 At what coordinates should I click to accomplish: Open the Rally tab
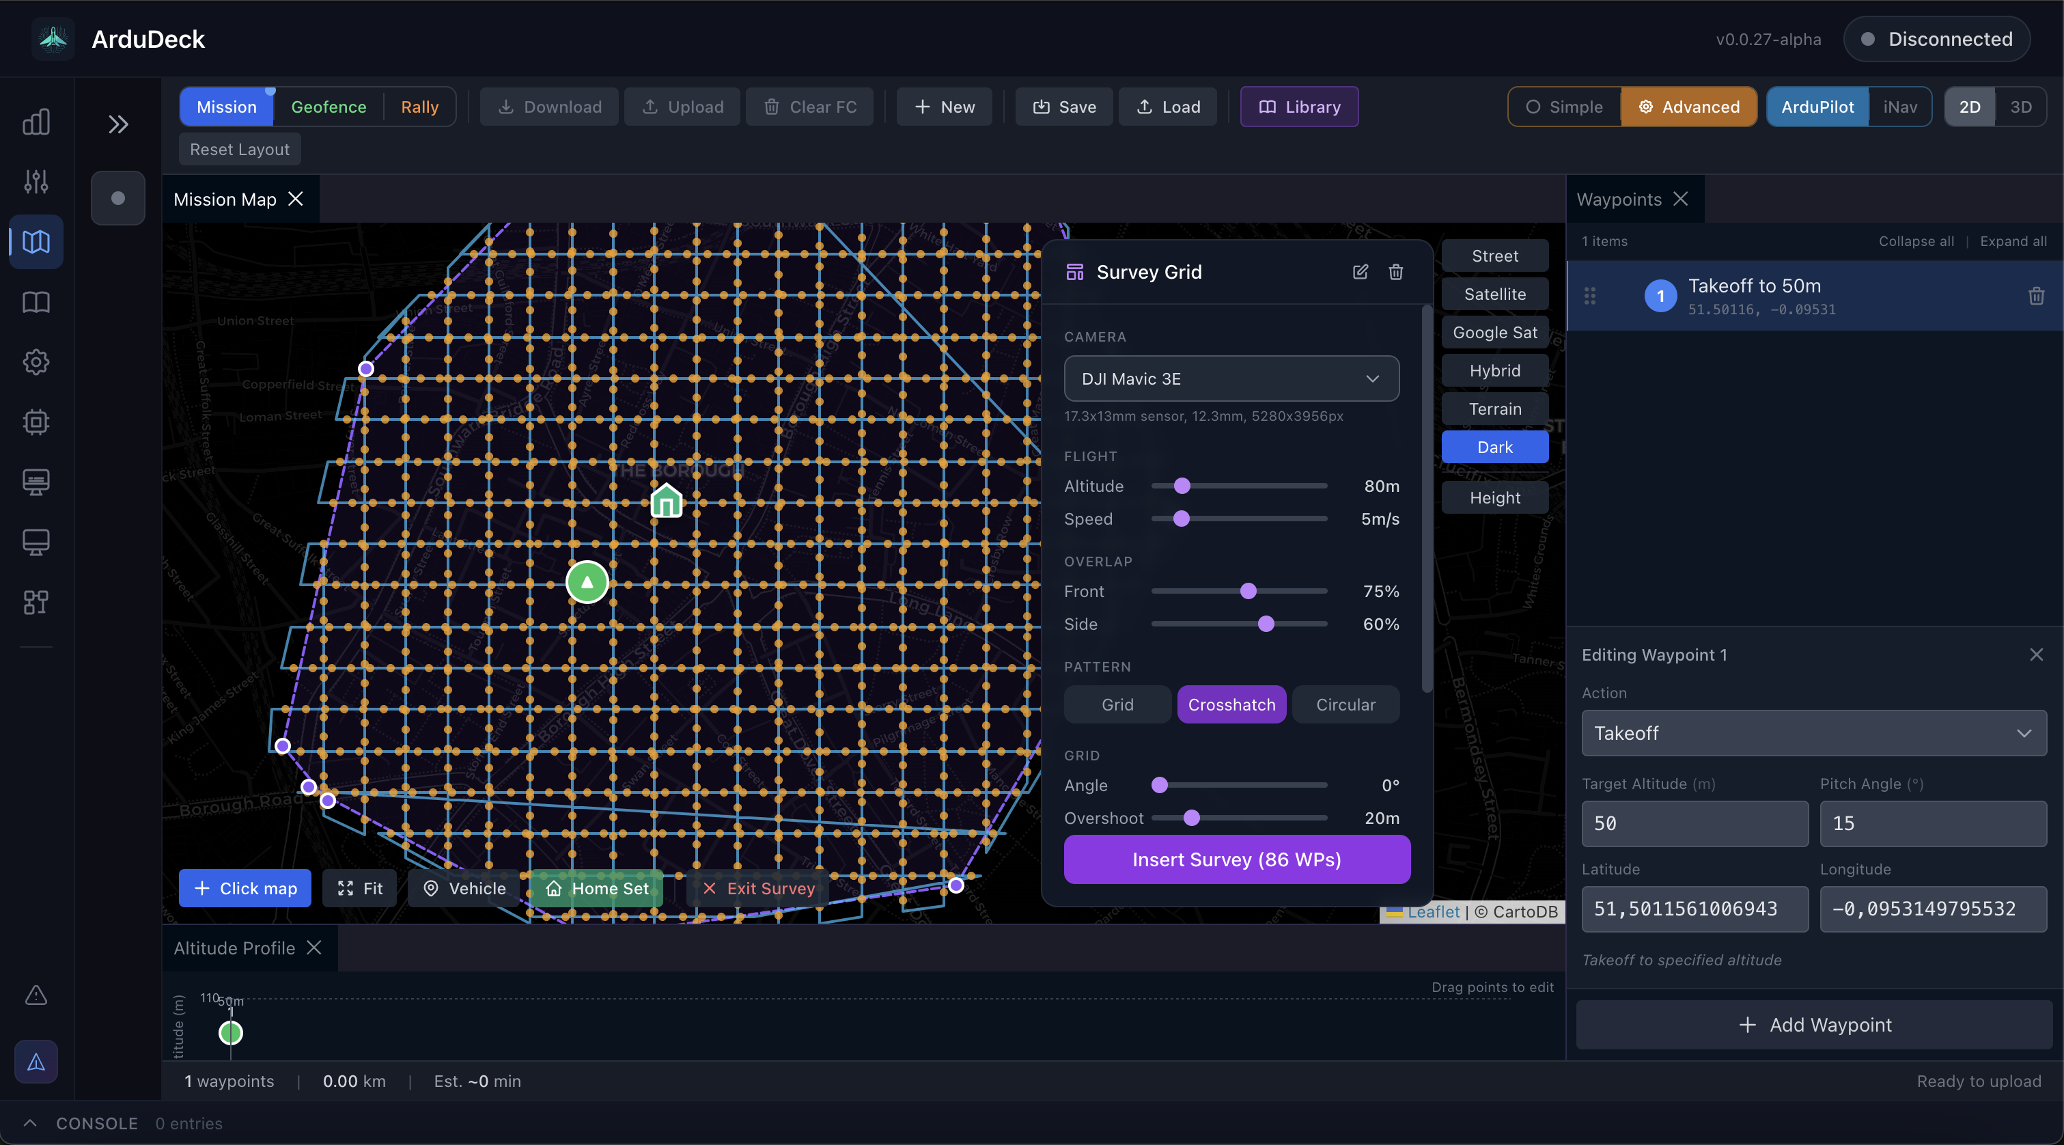[x=420, y=107]
